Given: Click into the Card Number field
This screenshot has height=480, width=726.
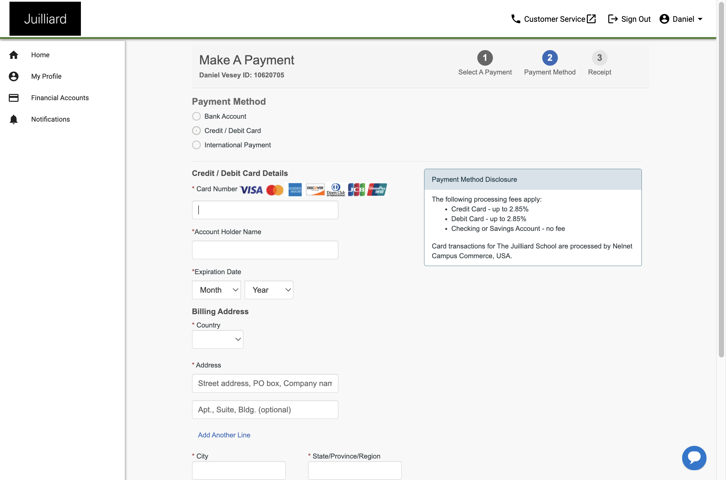Looking at the screenshot, I should [x=265, y=210].
